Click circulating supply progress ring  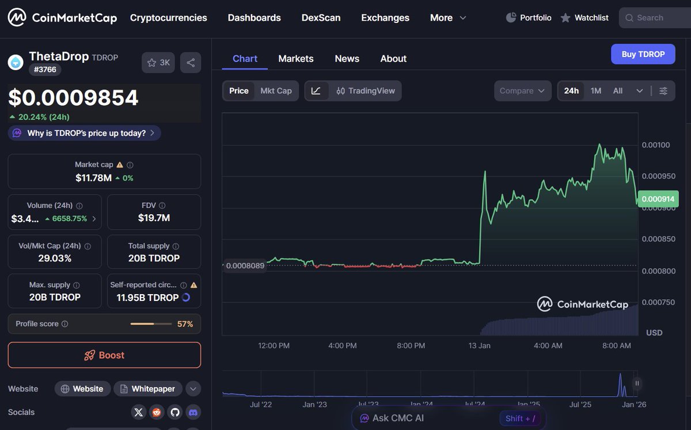click(186, 298)
